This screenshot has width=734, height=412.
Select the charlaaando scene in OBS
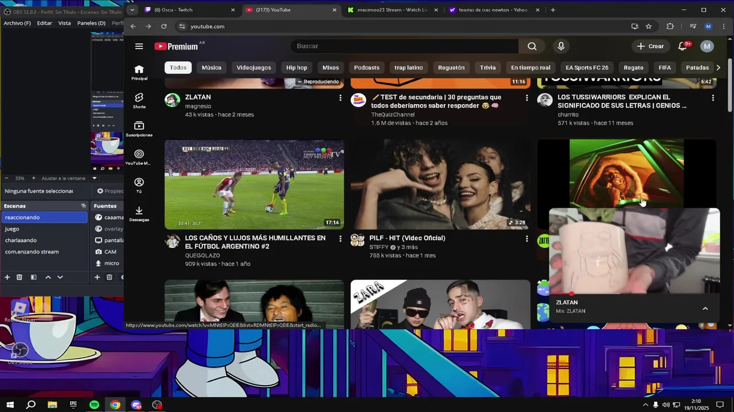coord(45,240)
